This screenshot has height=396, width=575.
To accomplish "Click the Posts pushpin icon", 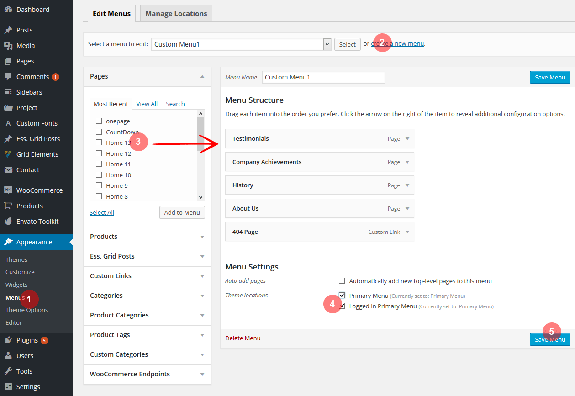I will click(x=8, y=30).
